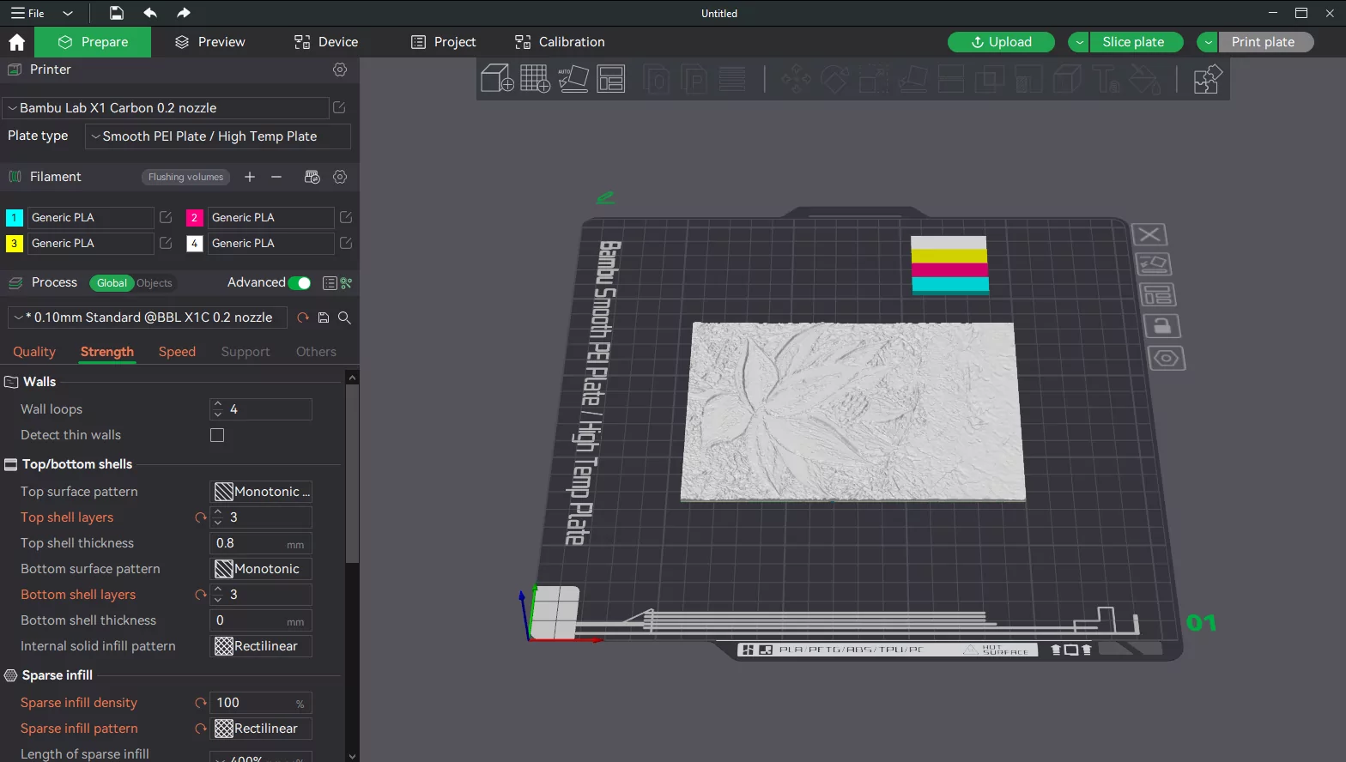Viewport: 1346px width, 762px height.
Task: Add a new filament with plus icon
Action: (250, 177)
